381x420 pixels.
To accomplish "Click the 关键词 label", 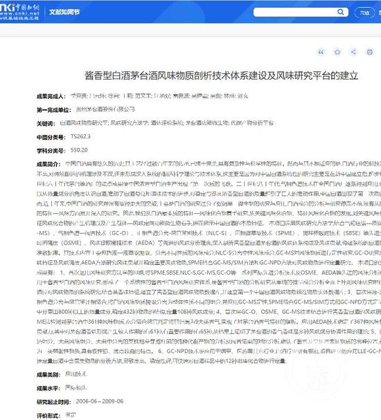I will [46, 124].
